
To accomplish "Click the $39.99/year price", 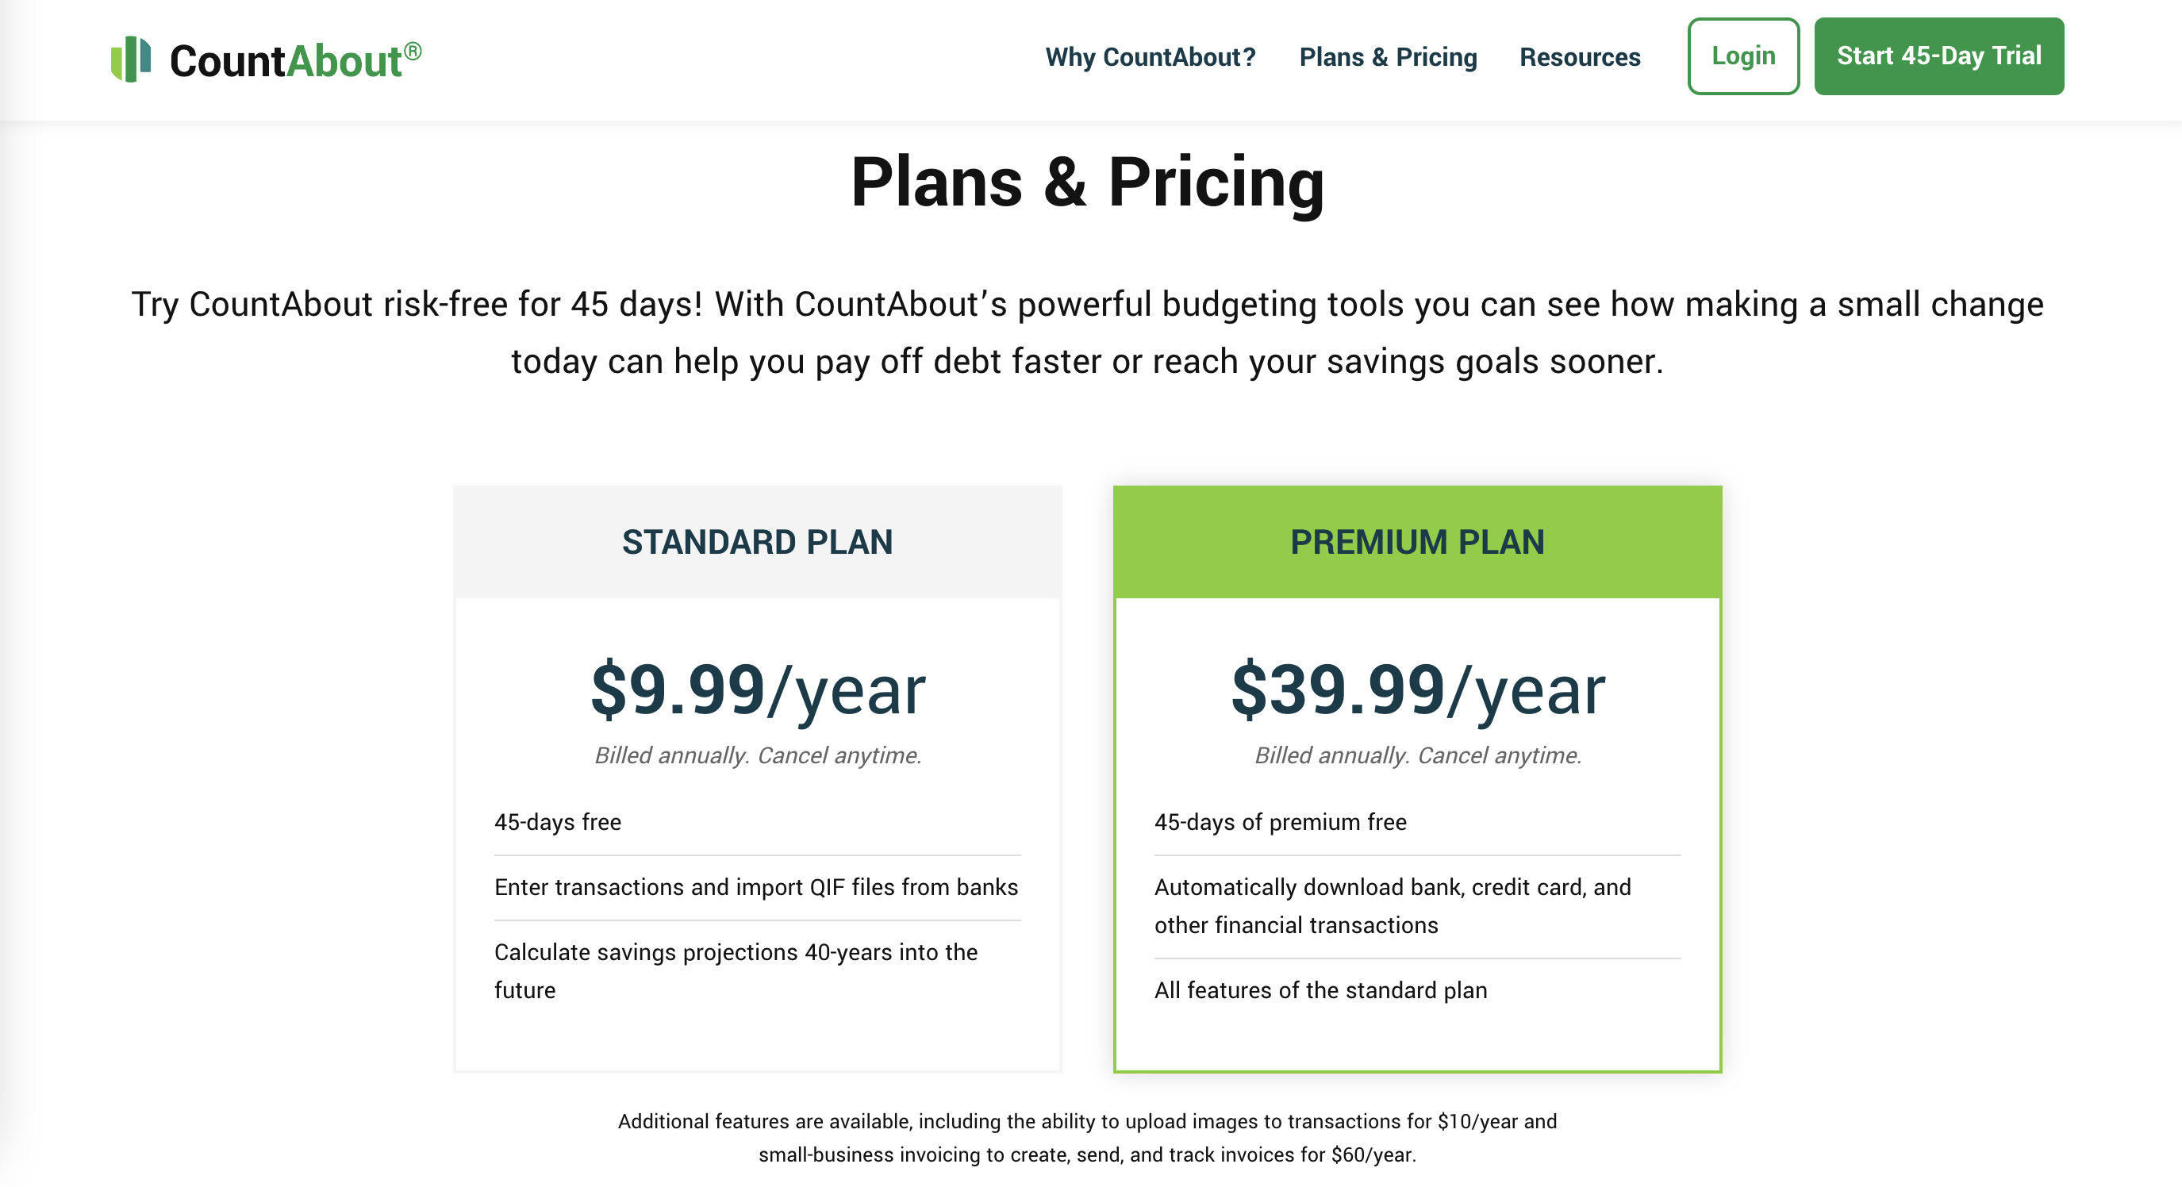I will [x=1417, y=690].
